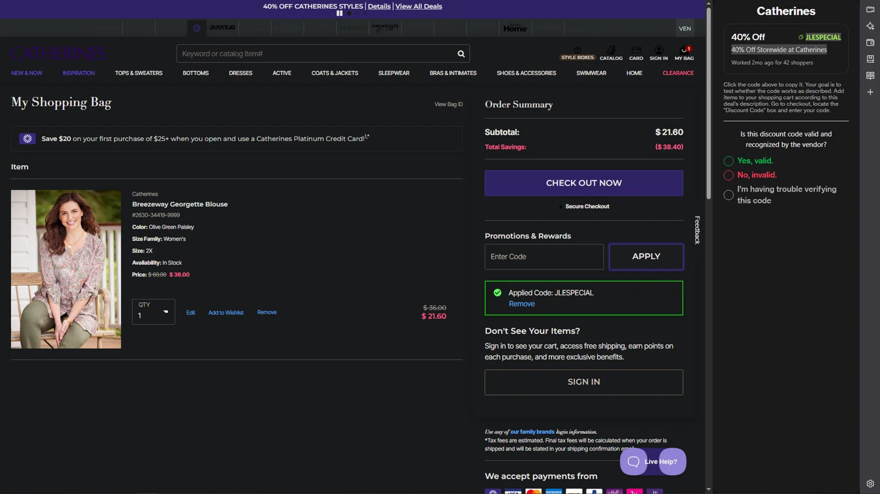Click the Sign In button below summary
The width and height of the screenshot is (880, 494).
584,382
